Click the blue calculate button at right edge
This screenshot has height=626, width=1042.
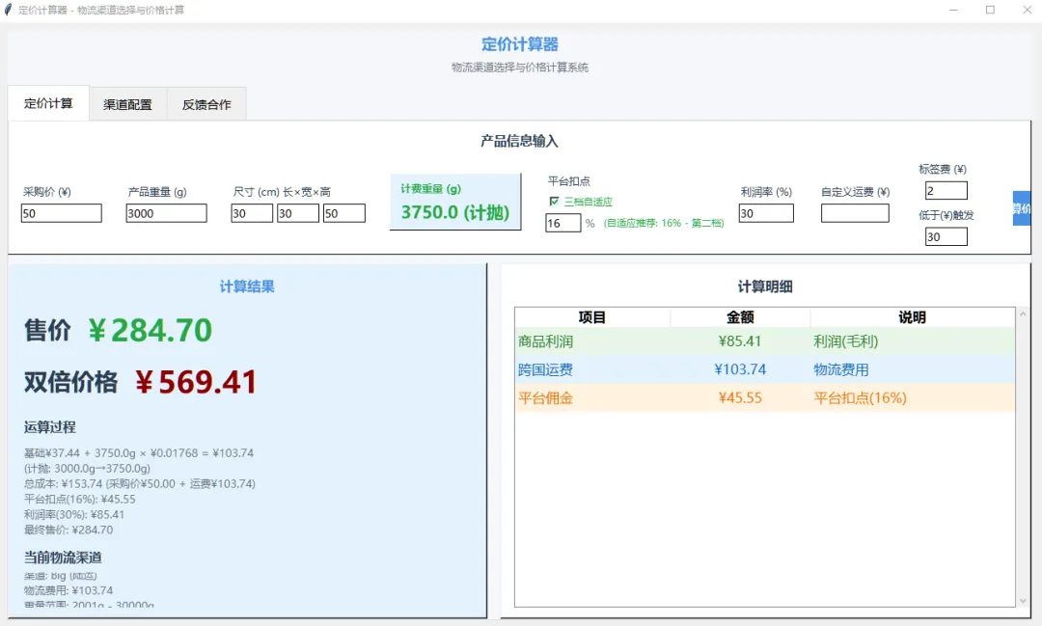tap(1022, 208)
